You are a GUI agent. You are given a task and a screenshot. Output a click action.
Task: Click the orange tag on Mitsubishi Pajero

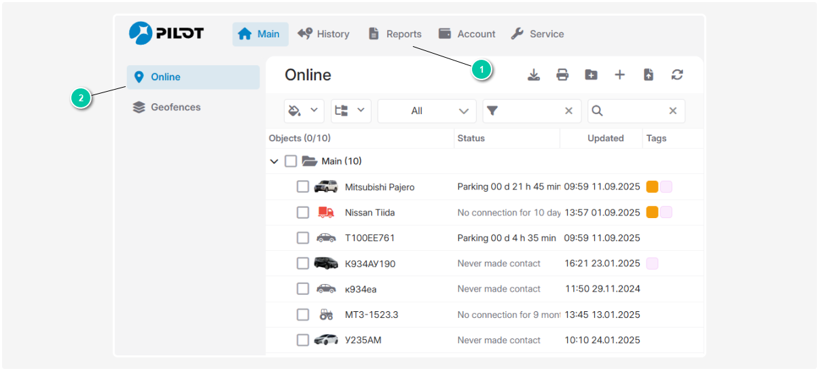(652, 187)
